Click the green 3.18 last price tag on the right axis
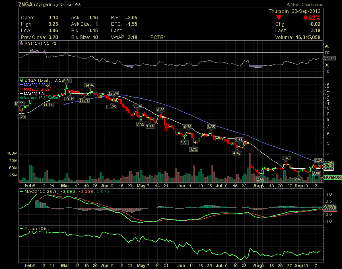This screenshot has width=342, height=269. (x=328, y=166)
